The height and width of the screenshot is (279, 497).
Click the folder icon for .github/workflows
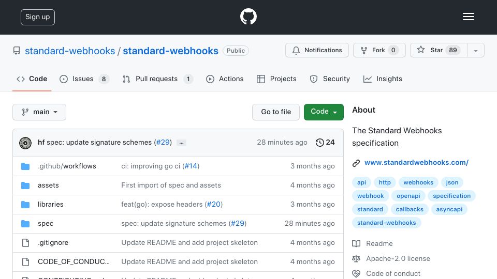(x=25, y=166)
